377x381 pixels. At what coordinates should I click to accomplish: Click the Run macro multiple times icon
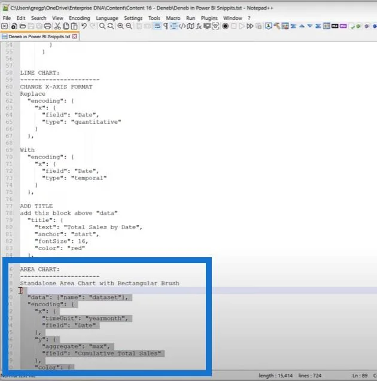250,26
